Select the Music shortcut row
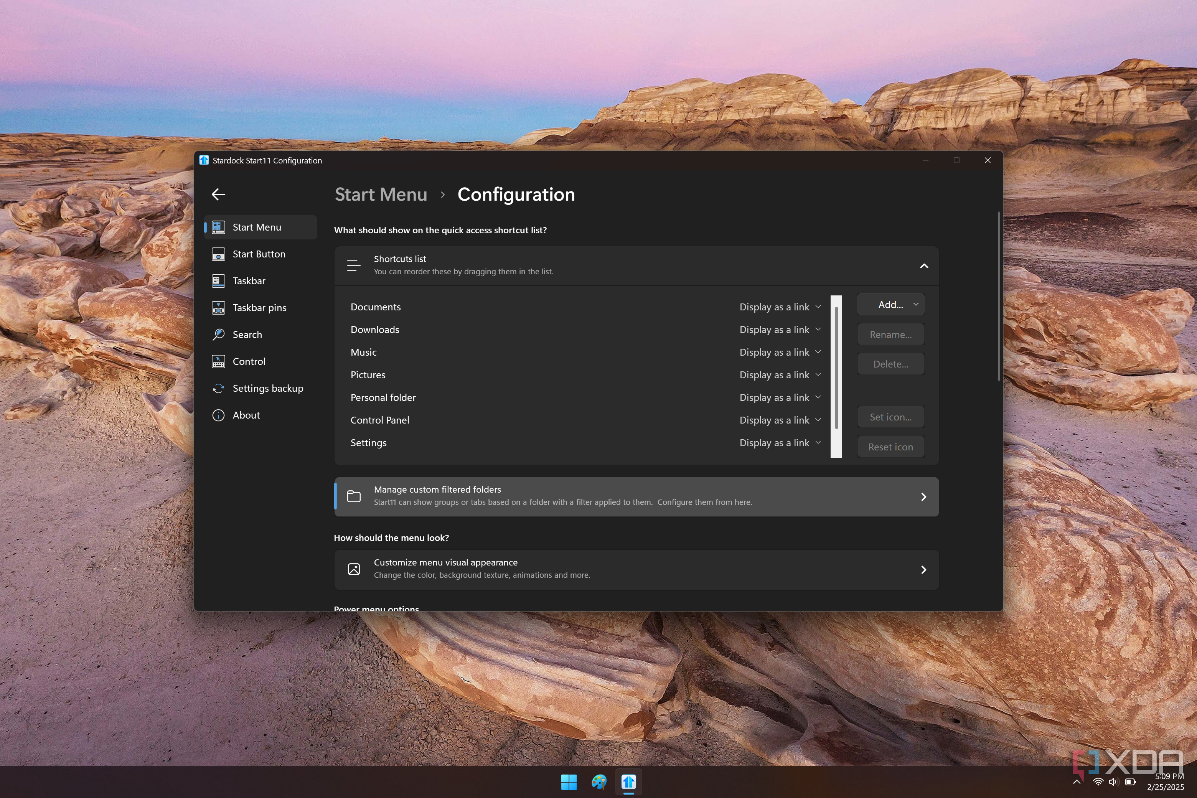 (585, 352)
